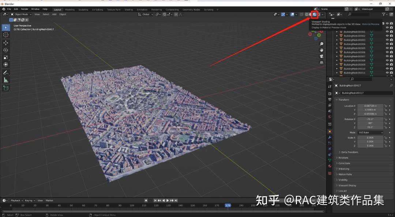395x217 pixels.
Task: Jump to the animation end frame
Action: pyautogui.click(x=176, y=201)
